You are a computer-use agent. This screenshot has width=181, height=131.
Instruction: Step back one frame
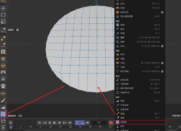50,123
